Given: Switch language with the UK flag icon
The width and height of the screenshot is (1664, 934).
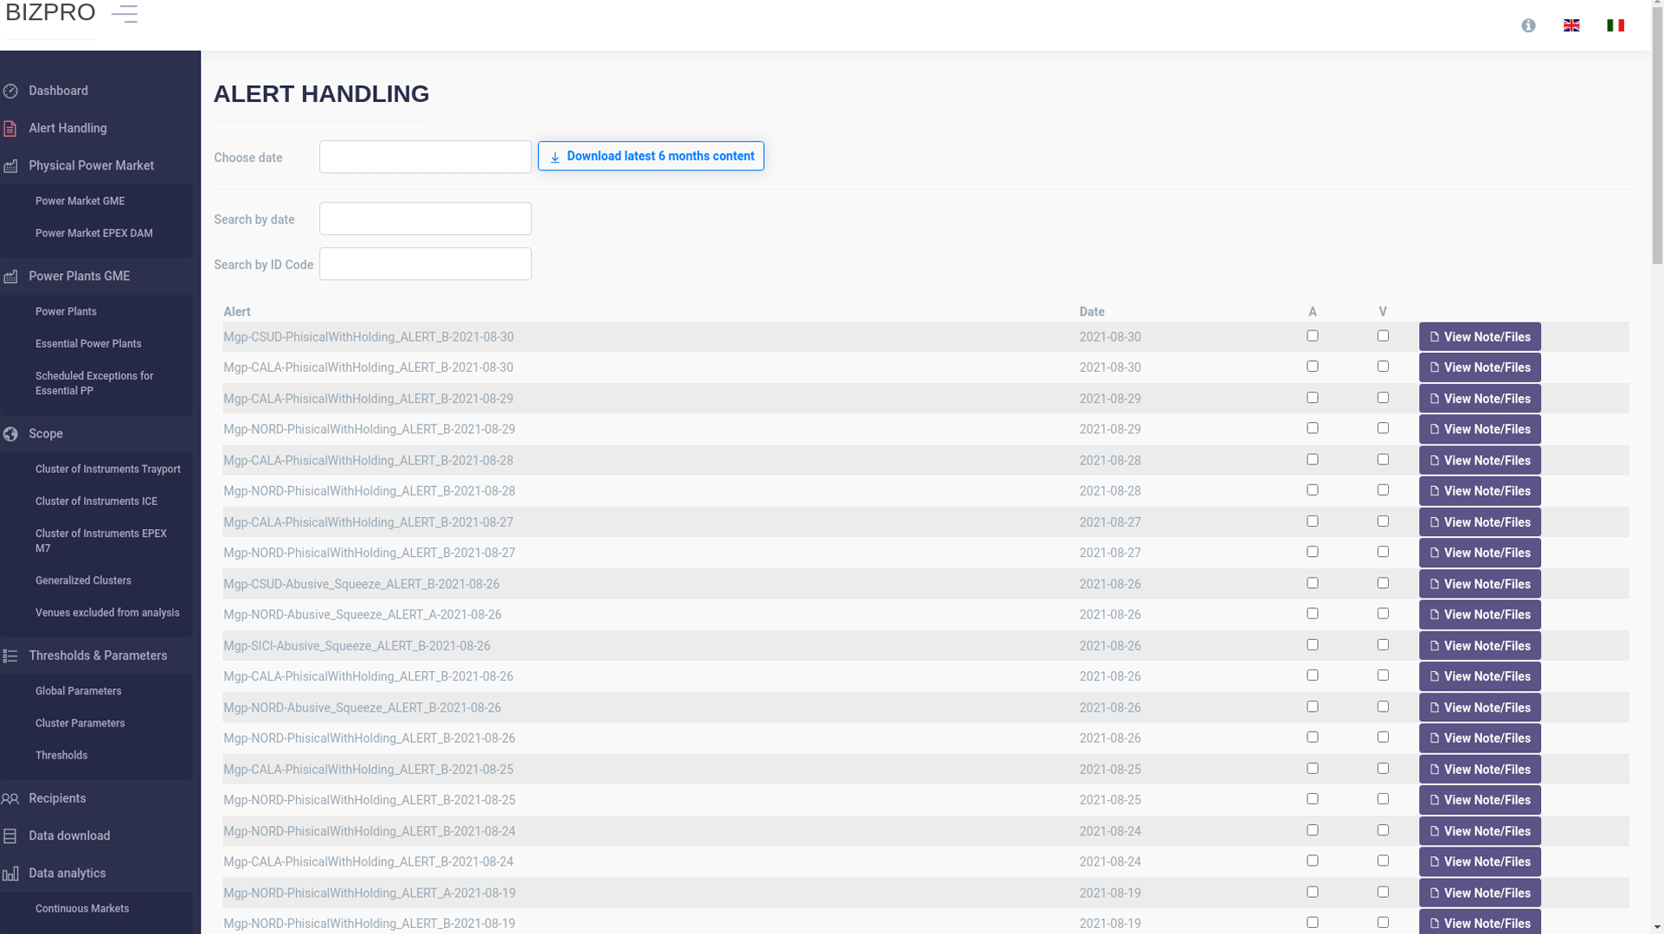Looking at the screenshot, I should (1571, 25).
